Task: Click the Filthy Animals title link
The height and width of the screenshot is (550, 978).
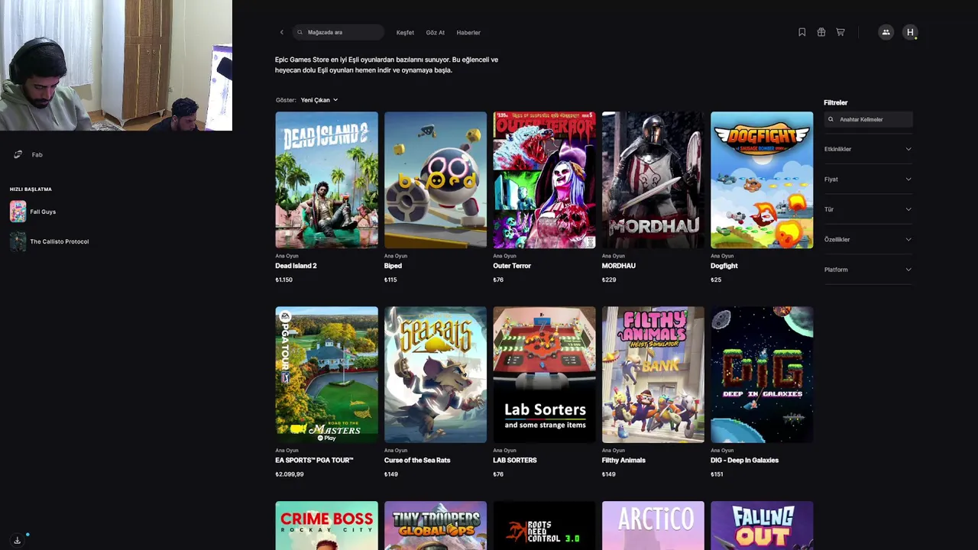Action: tap(623, 461)
